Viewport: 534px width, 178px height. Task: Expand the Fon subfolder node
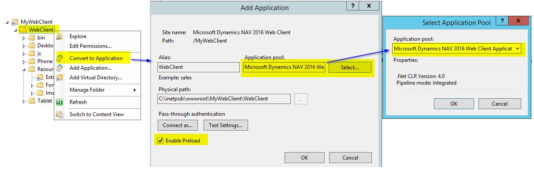pos(33,85)
